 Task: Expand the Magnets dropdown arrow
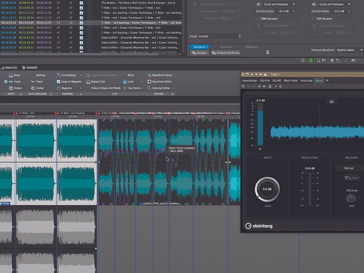pyautogui.click(x=81, y=88)
